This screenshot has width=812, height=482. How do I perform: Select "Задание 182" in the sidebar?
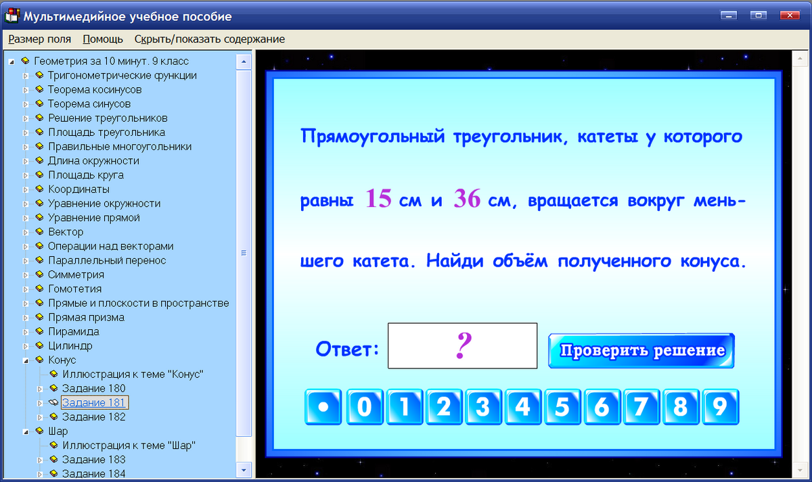pos(95,416)
